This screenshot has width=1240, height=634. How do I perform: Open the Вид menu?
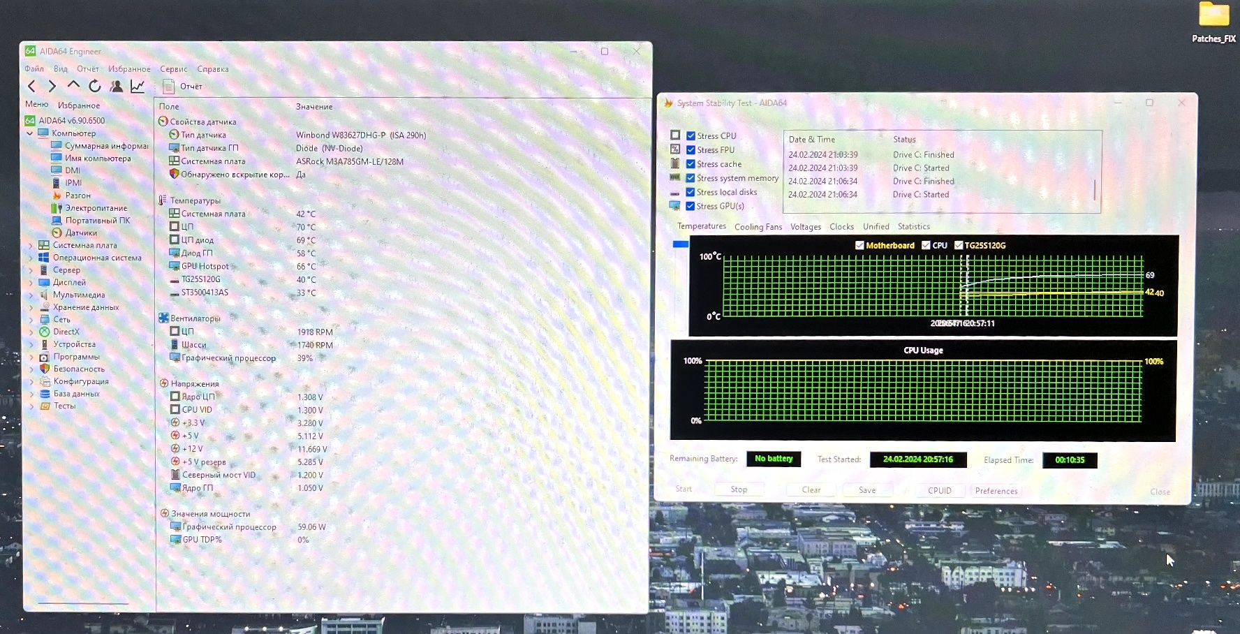(61, 68)
